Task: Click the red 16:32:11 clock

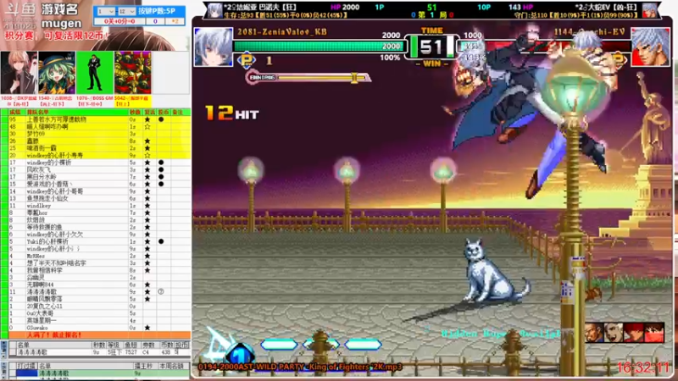Action: (643, 367)
